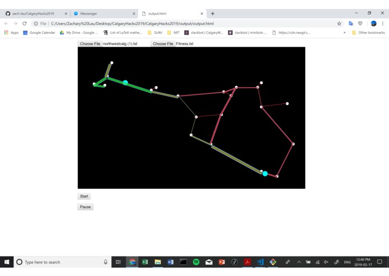Open File Explorer from the taskbar
389x276 pixels.
[x=158, y=262]
